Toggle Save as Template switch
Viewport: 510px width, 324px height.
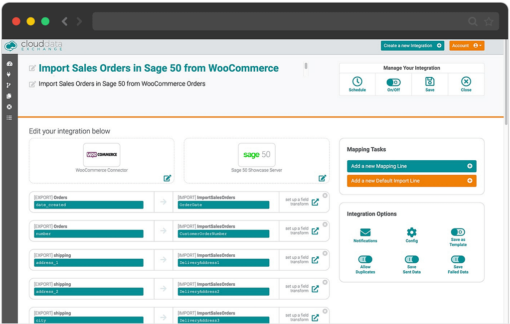point(458,232)
